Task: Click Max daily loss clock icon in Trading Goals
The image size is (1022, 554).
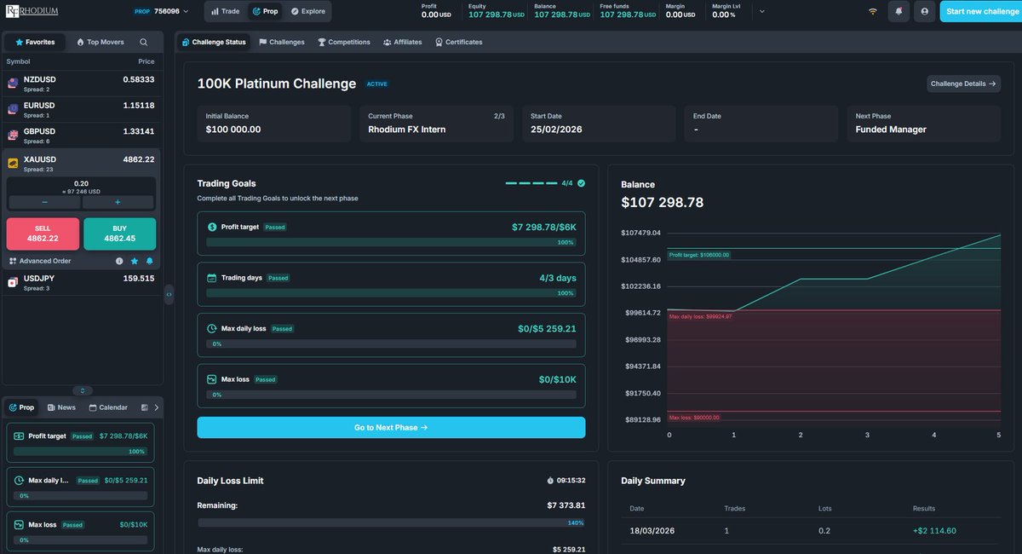Action: pos(213,328)
